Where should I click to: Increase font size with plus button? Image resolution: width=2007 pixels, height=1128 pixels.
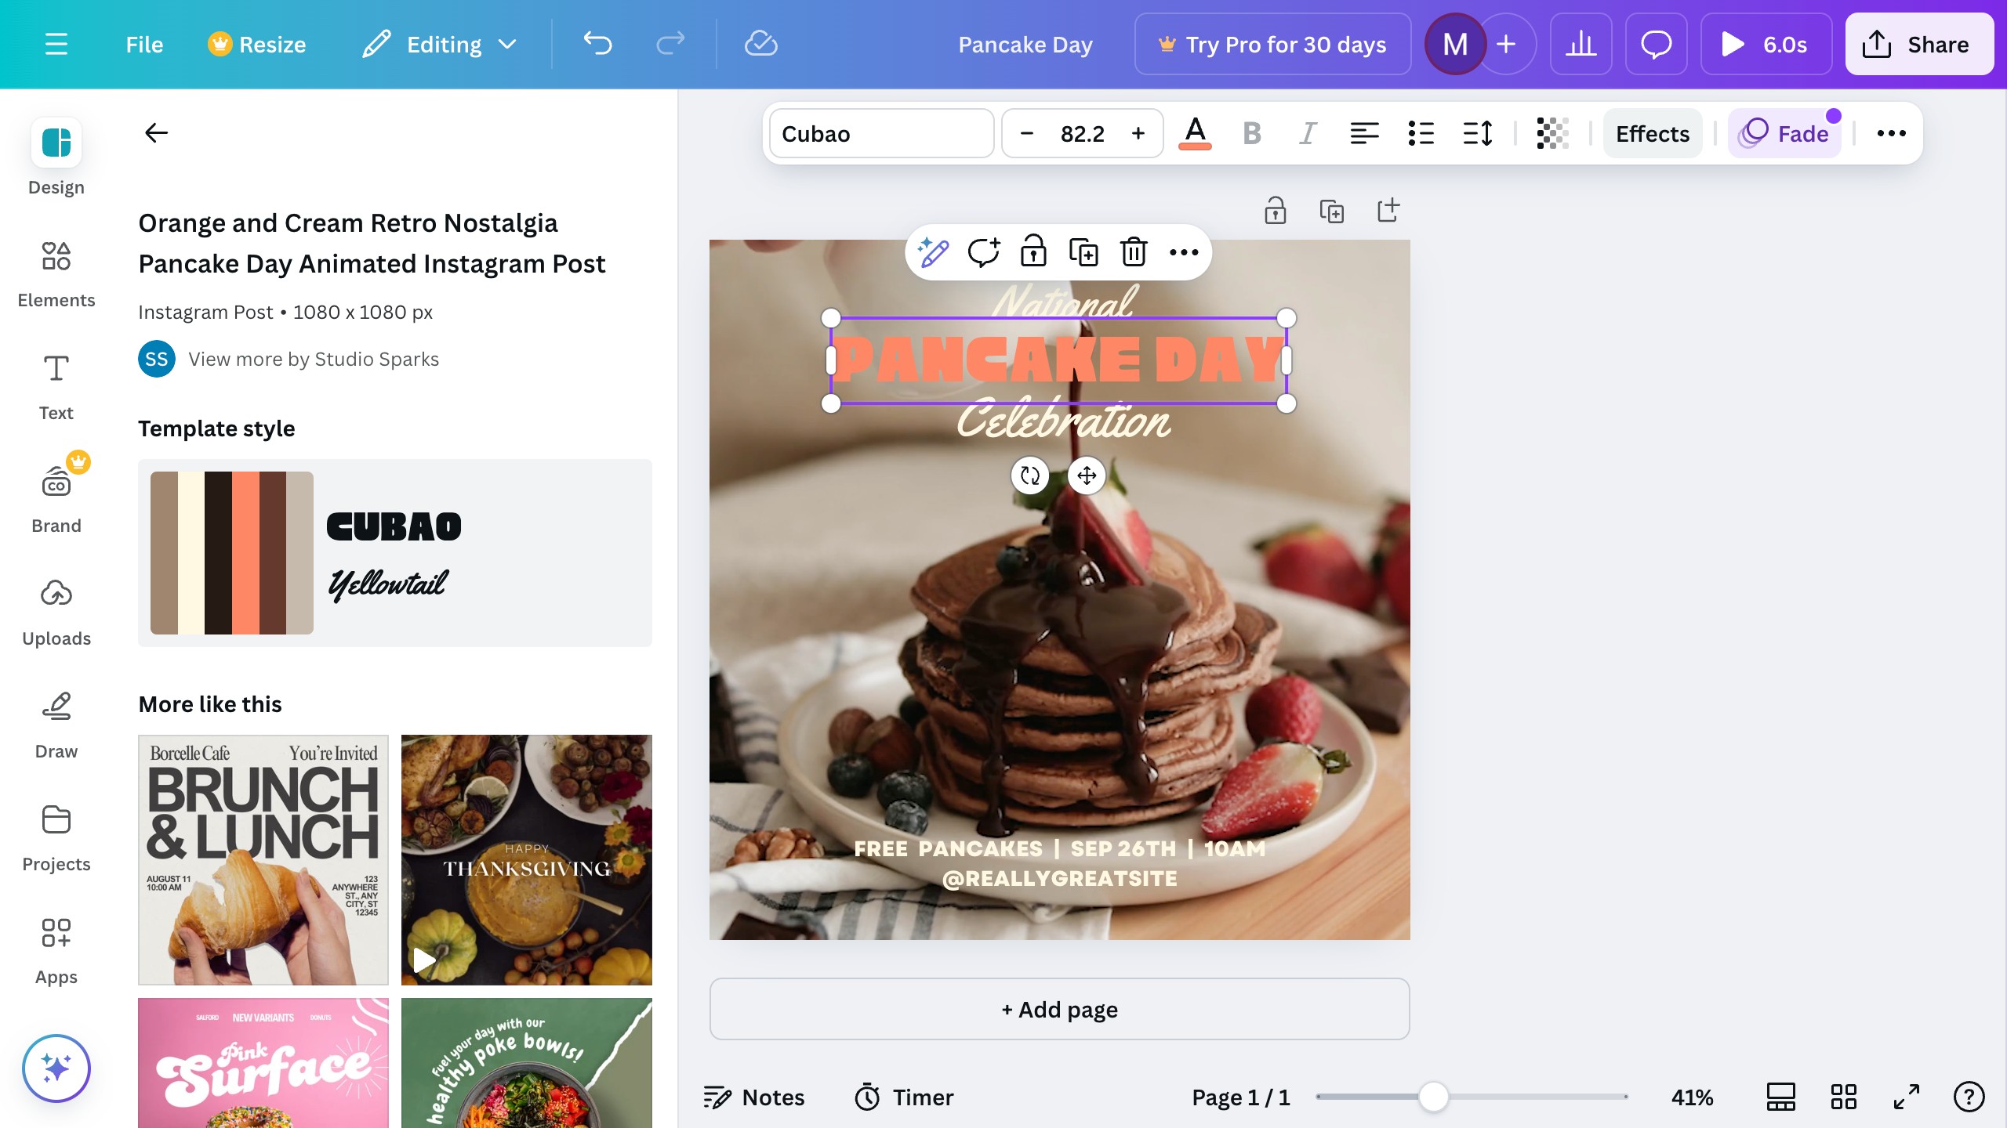[1138, 133]
